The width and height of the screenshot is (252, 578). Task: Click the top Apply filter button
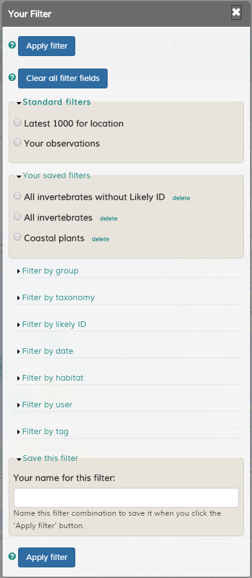click(47, 46)
